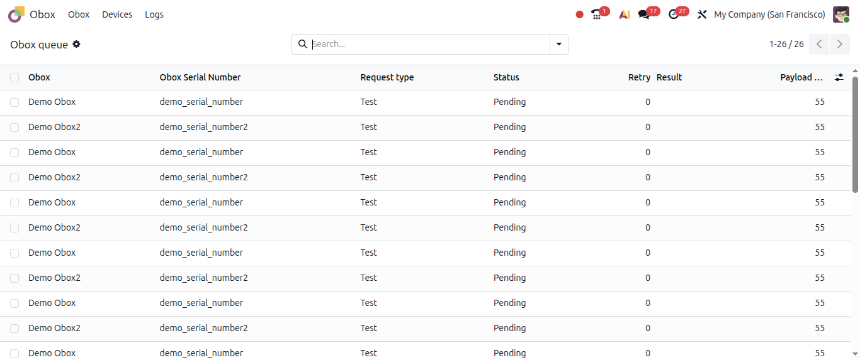Expand the search options dropdown arrow
This screenshot has height=360, width=860.
(559, 44)
